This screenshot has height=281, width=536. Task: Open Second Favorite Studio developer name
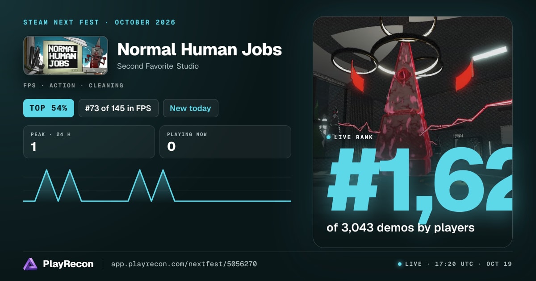(x=158, y=66)
